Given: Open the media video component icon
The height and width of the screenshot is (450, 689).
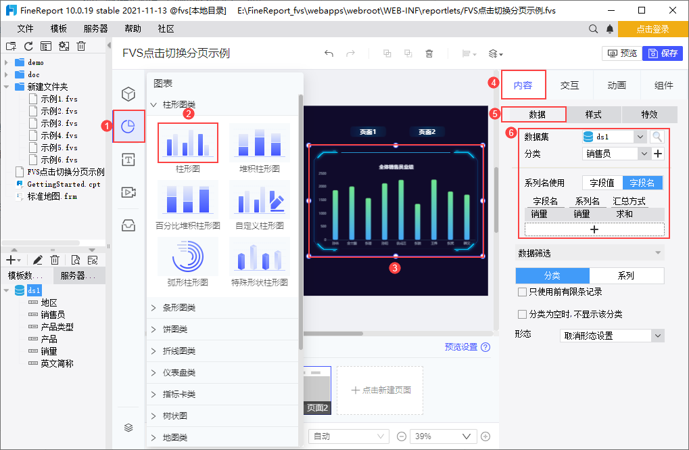Looking at the screenshot, I should pos(128,192).
